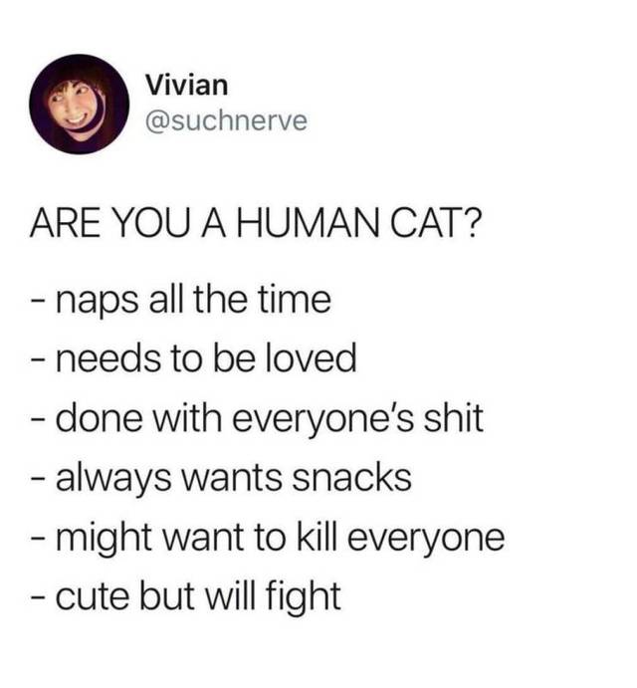Click the word "kill" in the tweet
The height and width of the screenshot is (688, 637).
[x=317, y=537]
